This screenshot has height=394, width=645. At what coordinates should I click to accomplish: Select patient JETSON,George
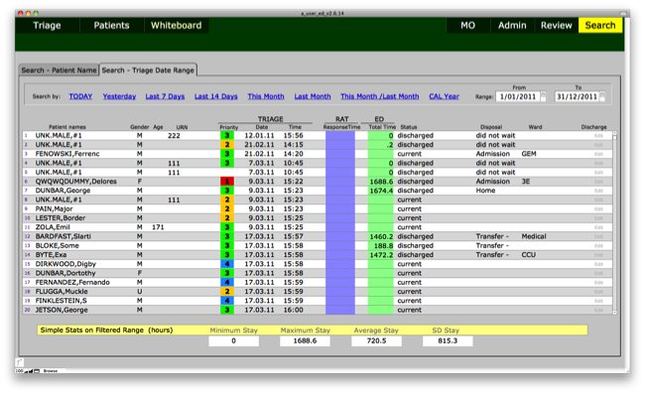tap(62, 310)
